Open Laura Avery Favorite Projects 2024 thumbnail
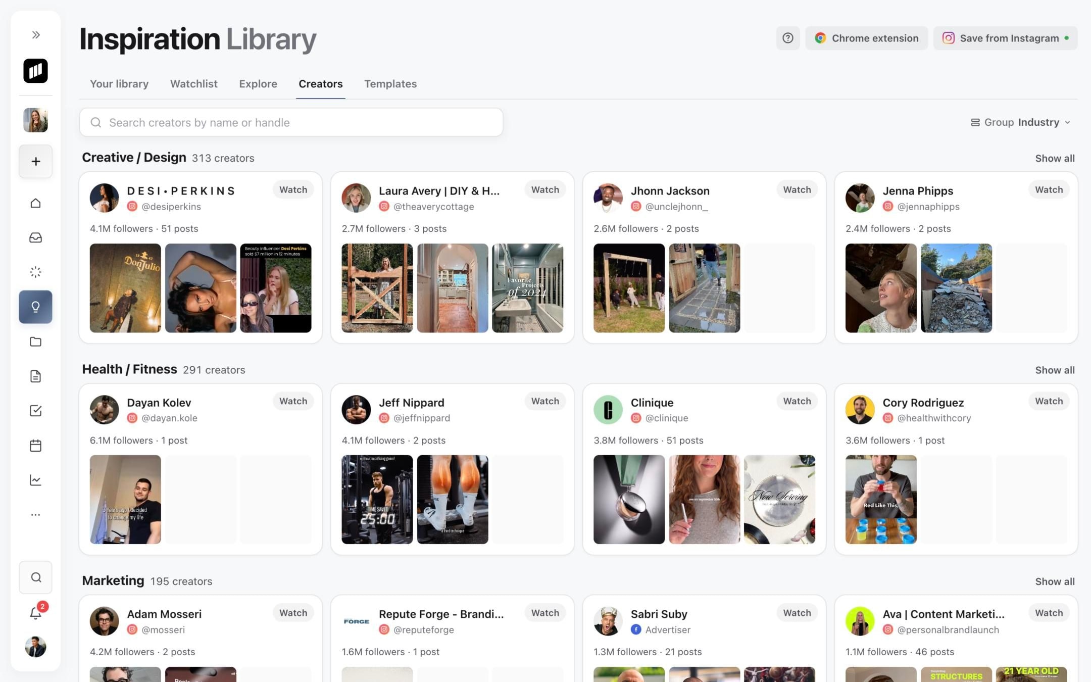1091x682 pixels. pyautogui.click(x=528, y=288)
